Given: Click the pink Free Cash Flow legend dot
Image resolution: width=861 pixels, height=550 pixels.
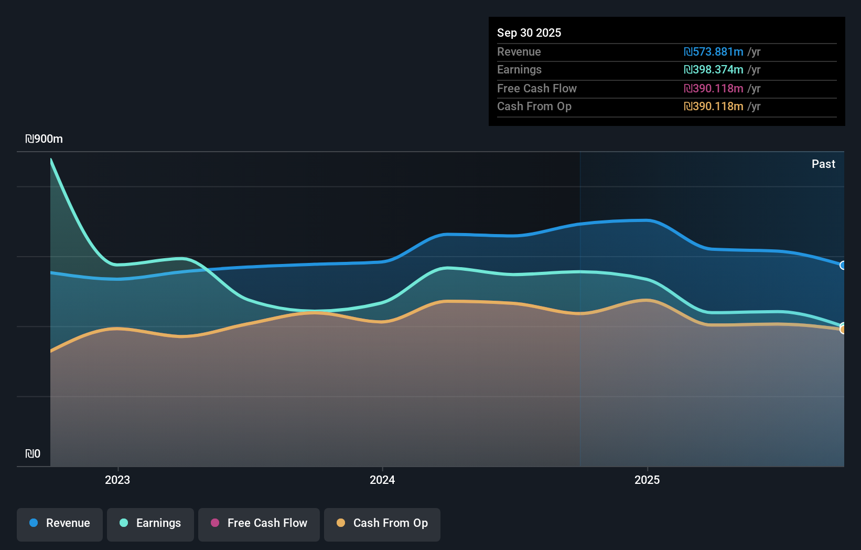Looking at the screenshot, I should pos(214,523).
